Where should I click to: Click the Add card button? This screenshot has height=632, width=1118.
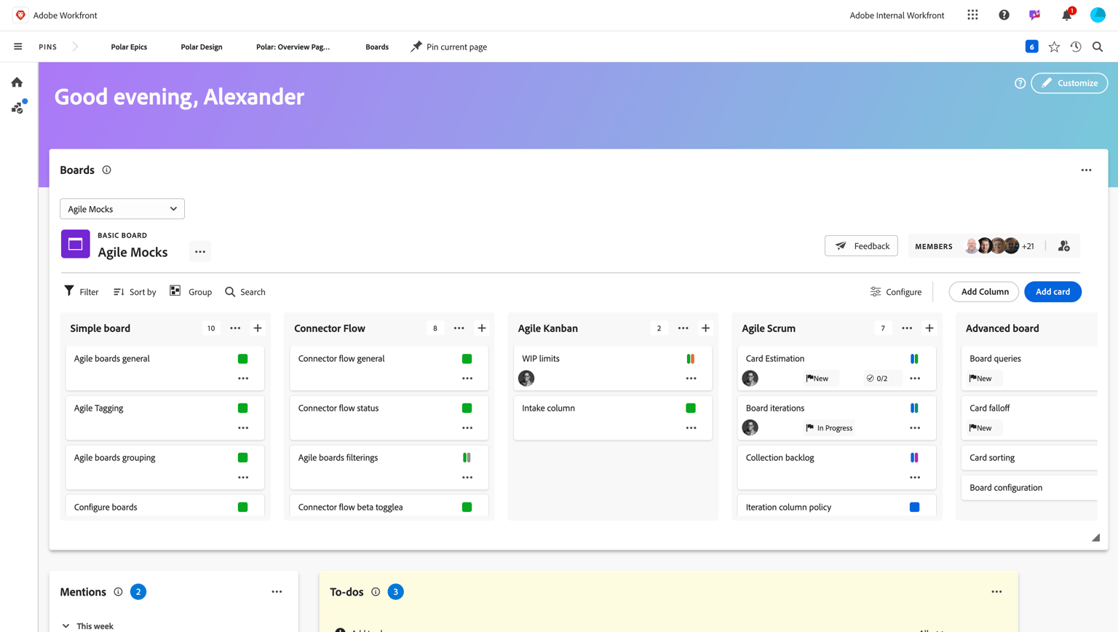tap(1052, 292)
